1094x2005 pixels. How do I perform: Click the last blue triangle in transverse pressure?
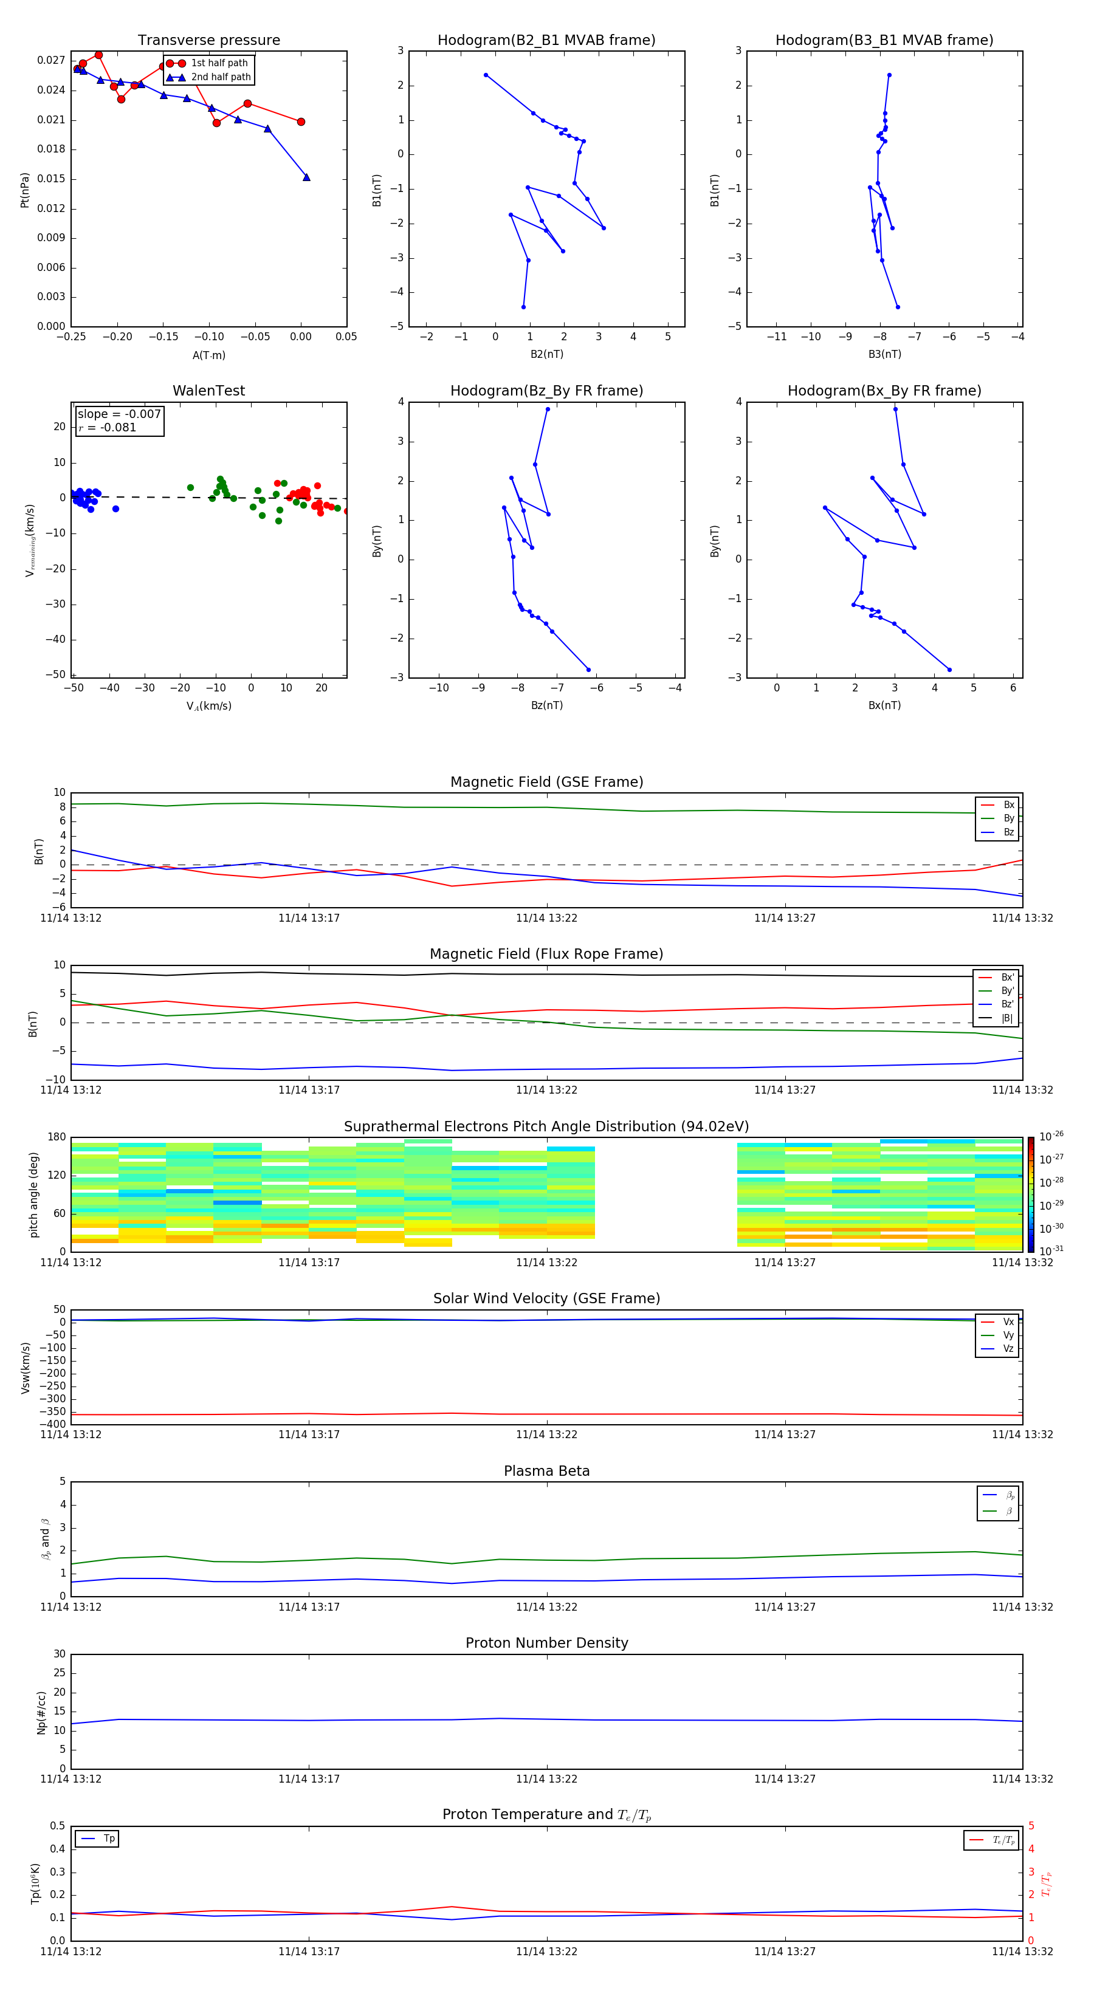[x=306, y=177]
